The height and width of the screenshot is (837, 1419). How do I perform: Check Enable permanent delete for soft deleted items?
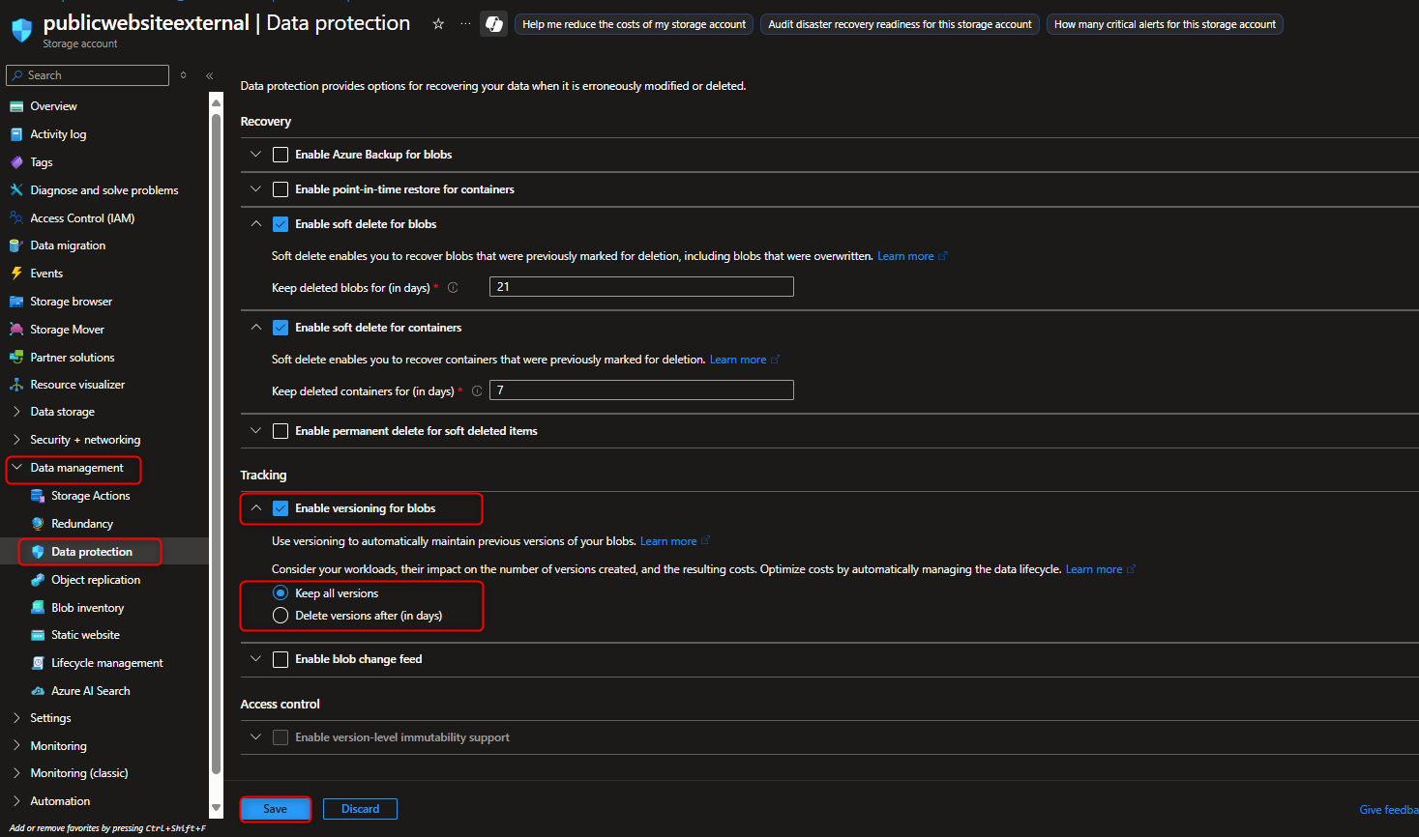pyautogui.click(x=281, y=431)
